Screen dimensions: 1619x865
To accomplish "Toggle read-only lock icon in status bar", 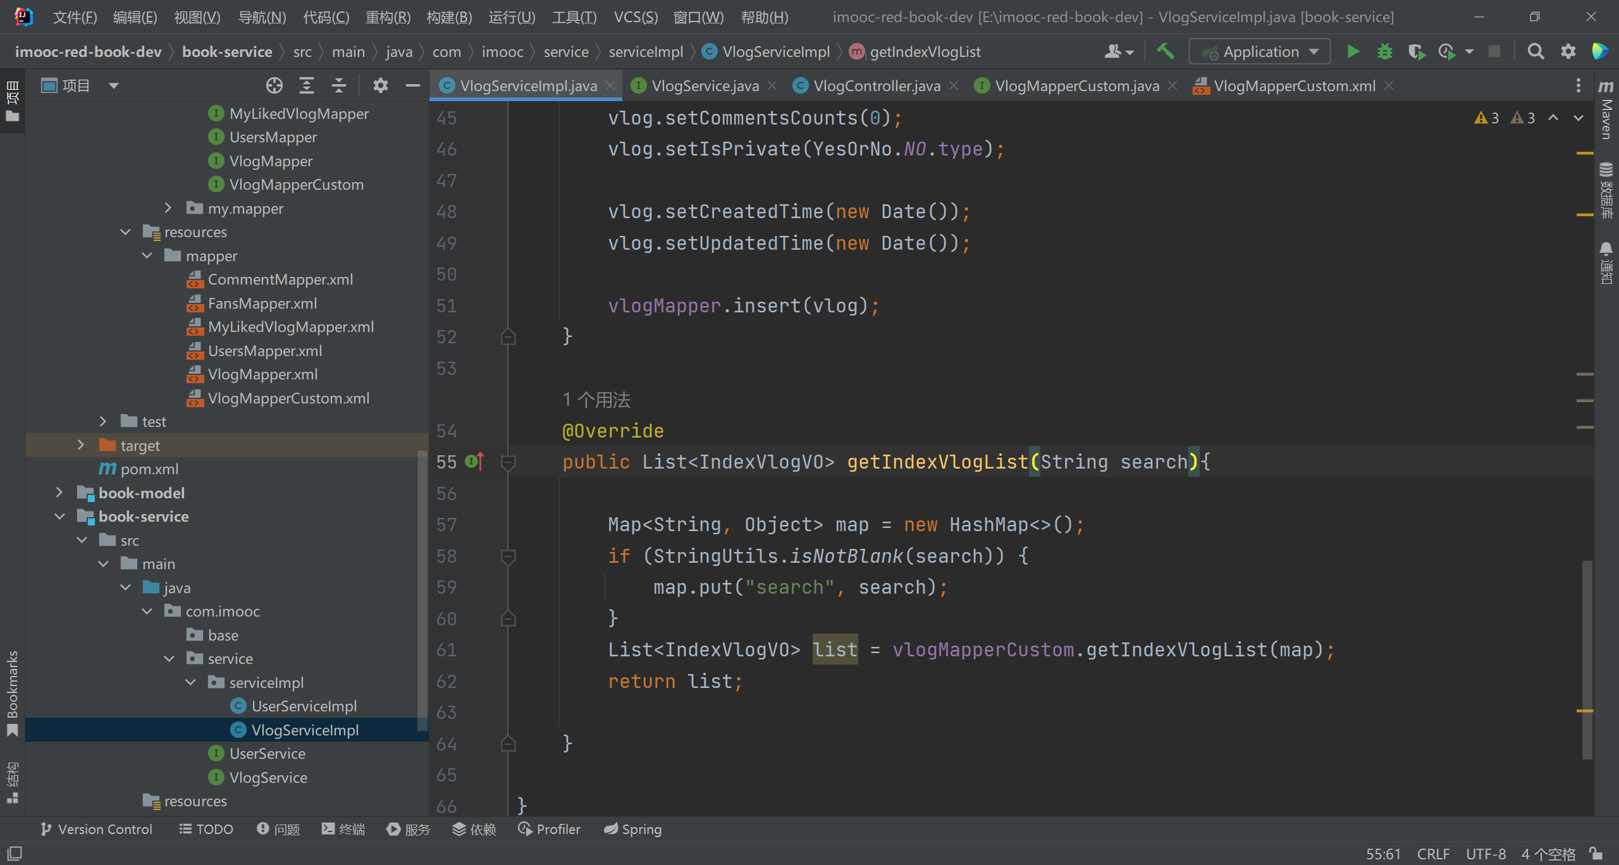I will click(x=1596, y=854).
